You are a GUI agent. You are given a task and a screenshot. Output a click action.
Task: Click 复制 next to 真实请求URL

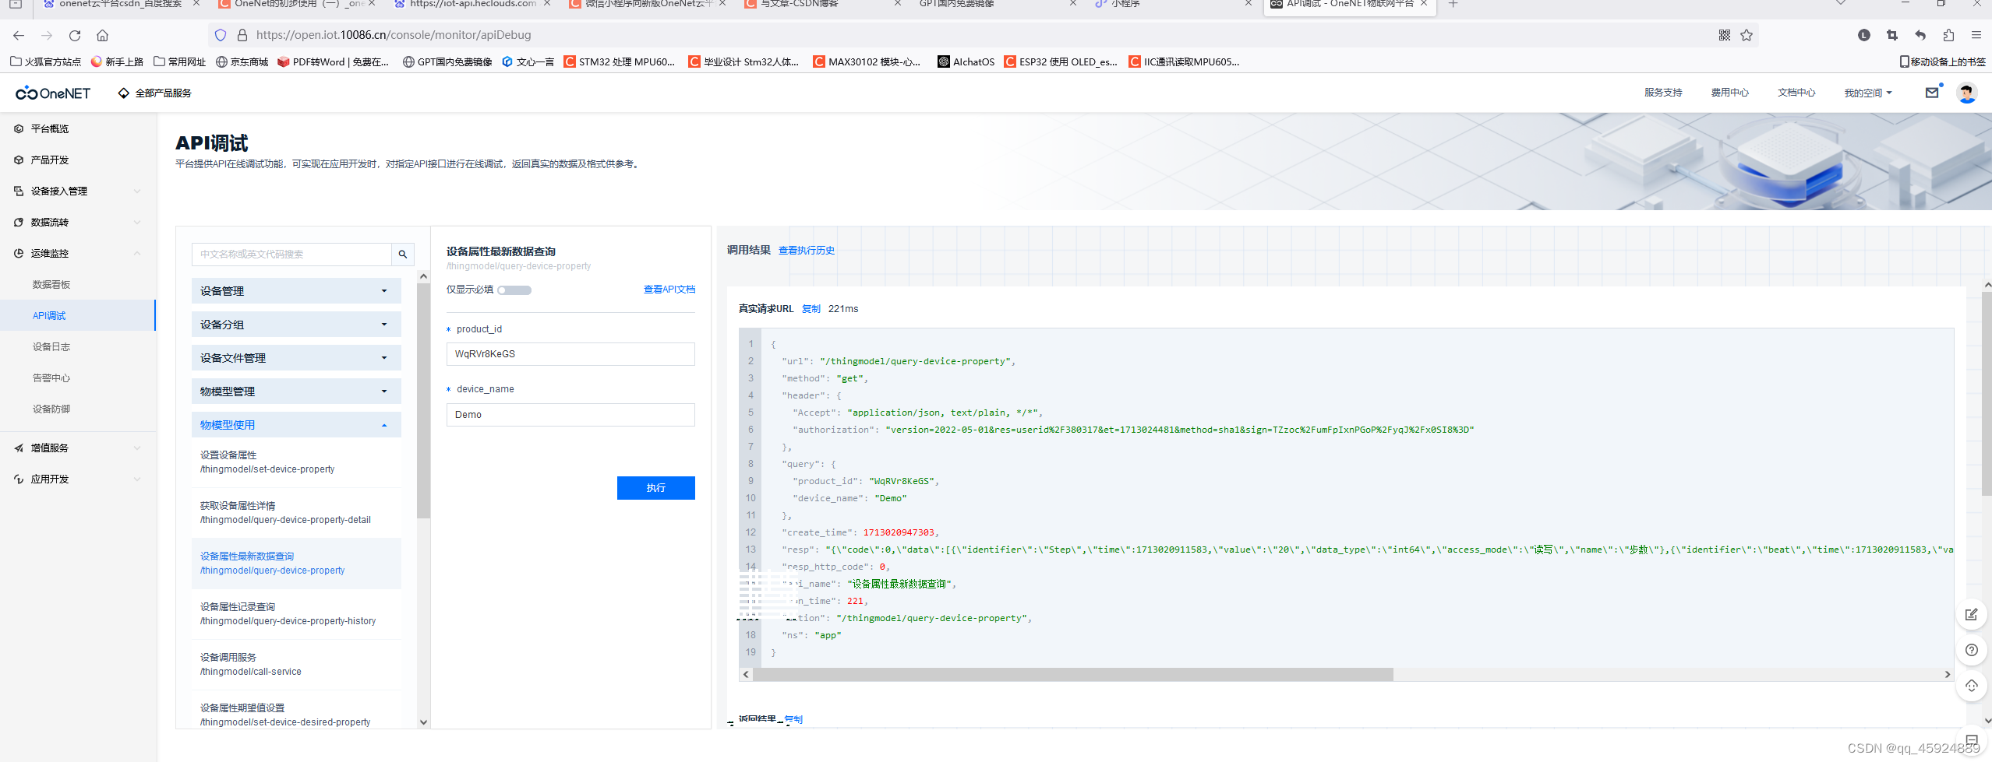(811, 309)
